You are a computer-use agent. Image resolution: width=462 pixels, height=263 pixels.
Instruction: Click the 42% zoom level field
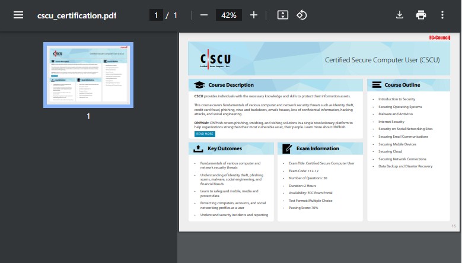(229, 15)
